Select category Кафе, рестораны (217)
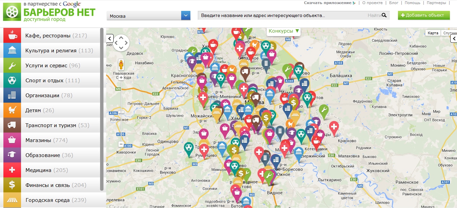 point(52,35)
